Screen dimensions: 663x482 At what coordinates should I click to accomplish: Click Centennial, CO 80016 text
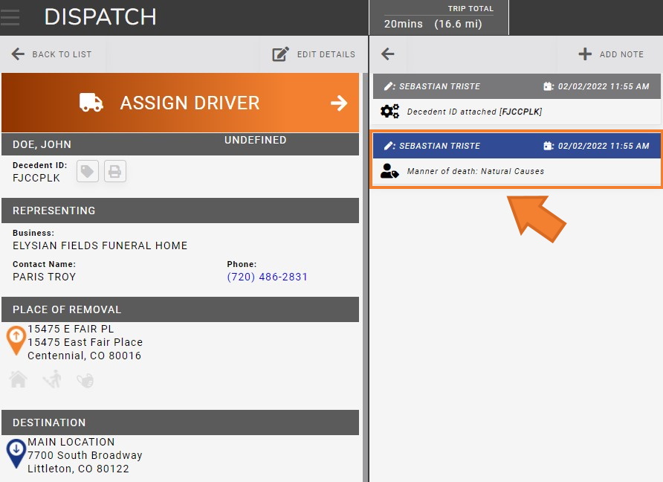[x=85, y=356]
